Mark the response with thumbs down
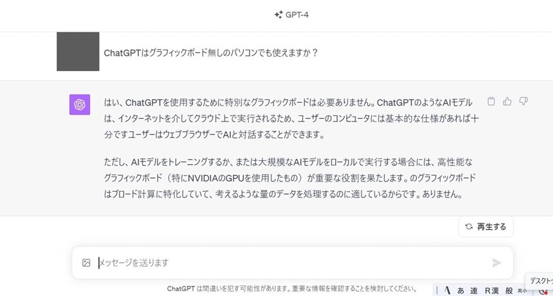This screenshot has height=296, width=553. pos(523,101)
